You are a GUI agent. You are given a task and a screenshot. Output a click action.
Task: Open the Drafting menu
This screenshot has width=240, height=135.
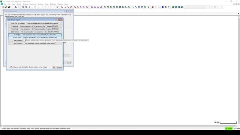point(53,4)
